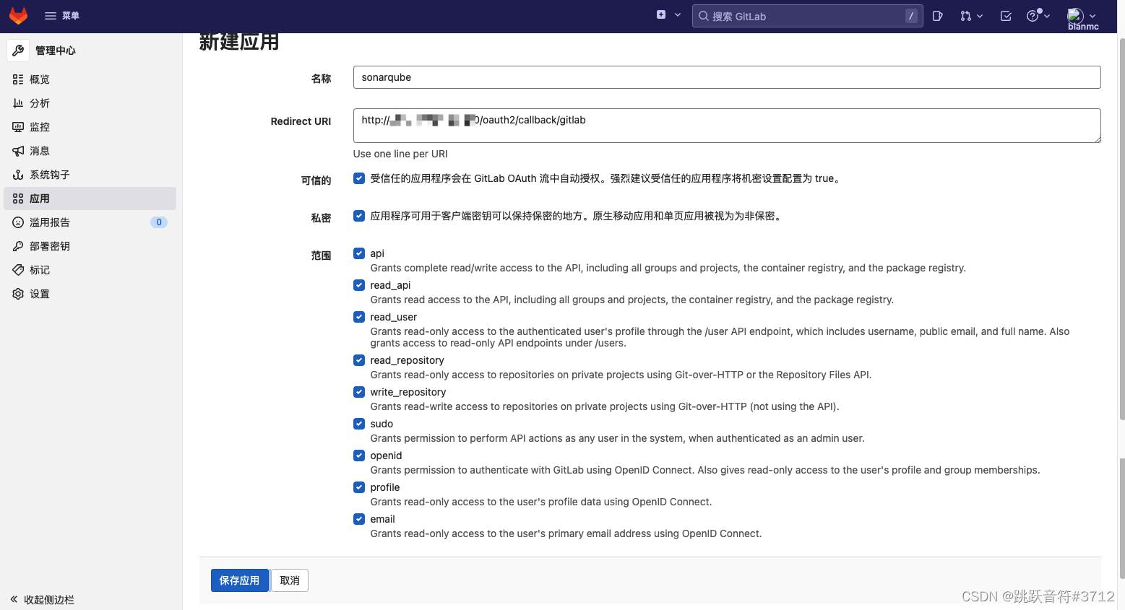1125x610 pixels.
Task: Expand the user profile dropdown chevron
Action: [x=1092, y=16]
